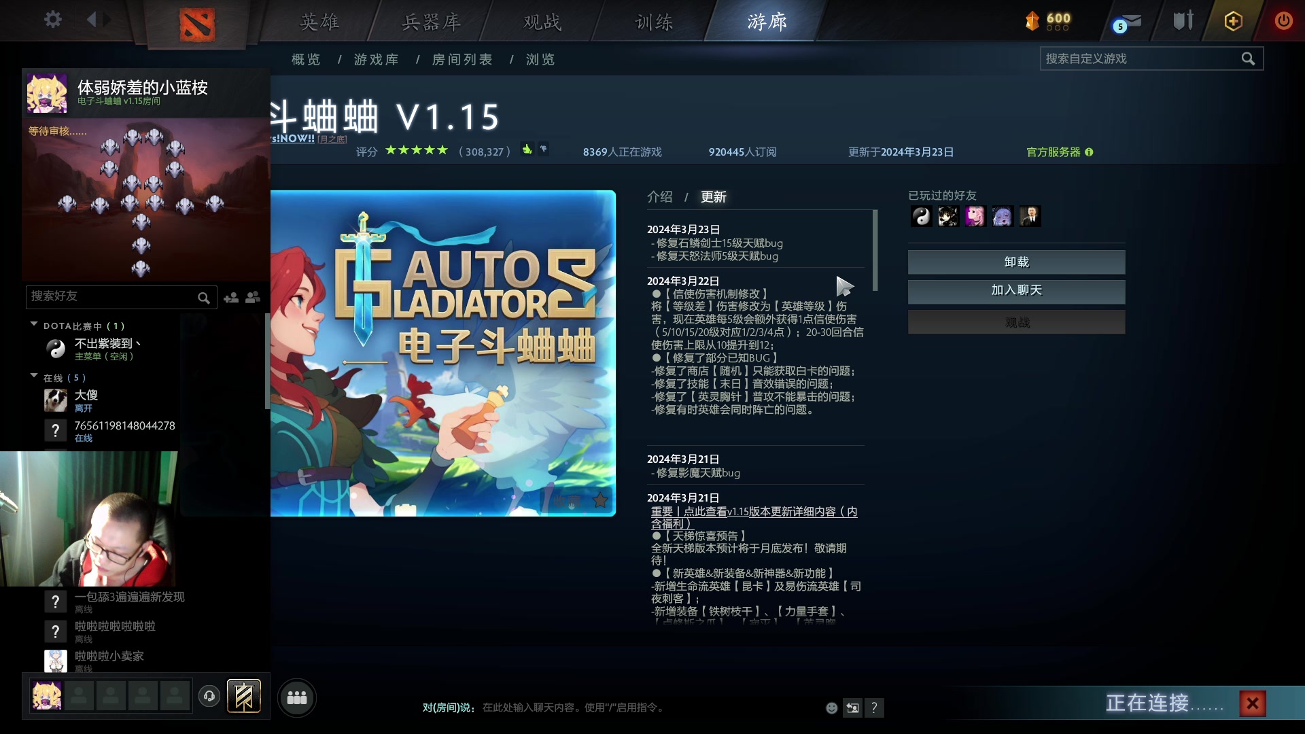Open the v1.15 update details link

754,517
